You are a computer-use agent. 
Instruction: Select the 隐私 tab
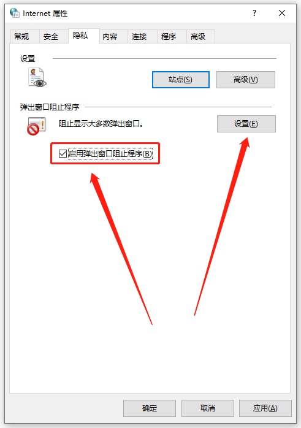click(x=80, y=36)
